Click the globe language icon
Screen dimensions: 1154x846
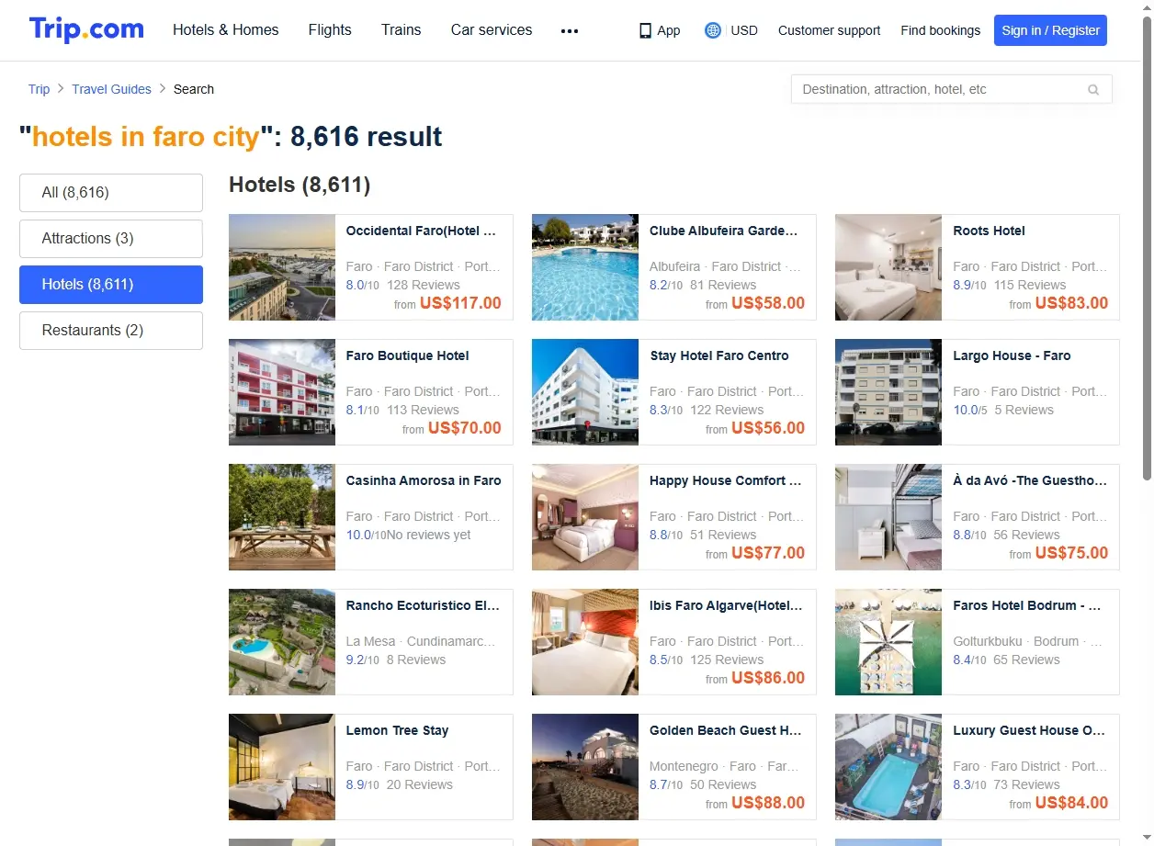(x=713, y=30)
